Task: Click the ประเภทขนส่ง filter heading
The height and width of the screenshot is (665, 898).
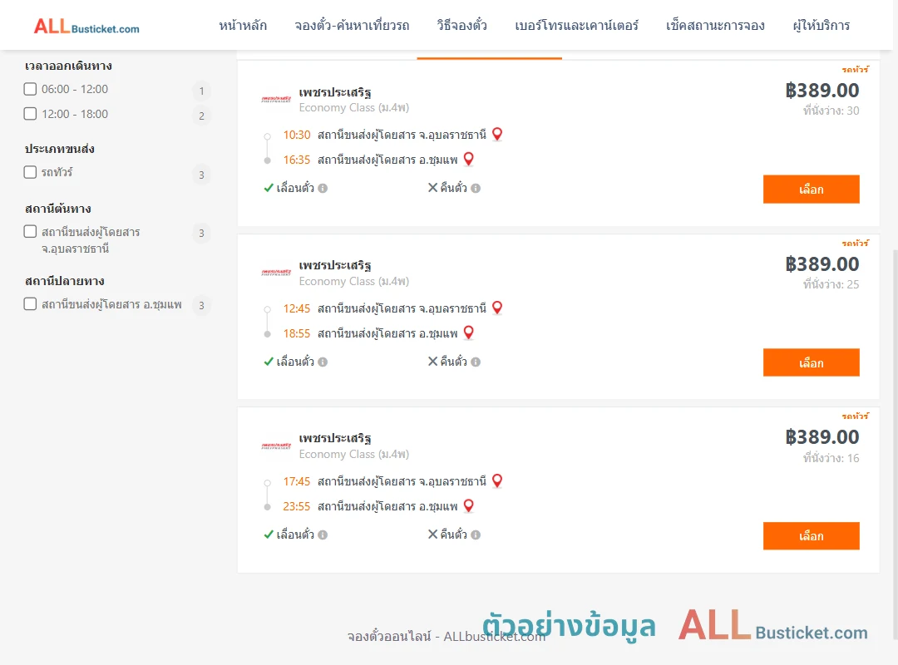Action: [x=60, y=149]
